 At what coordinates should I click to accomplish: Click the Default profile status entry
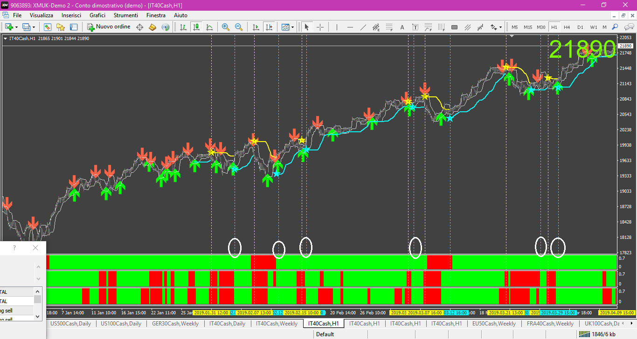pyautogui.click(x=325, y=334)
